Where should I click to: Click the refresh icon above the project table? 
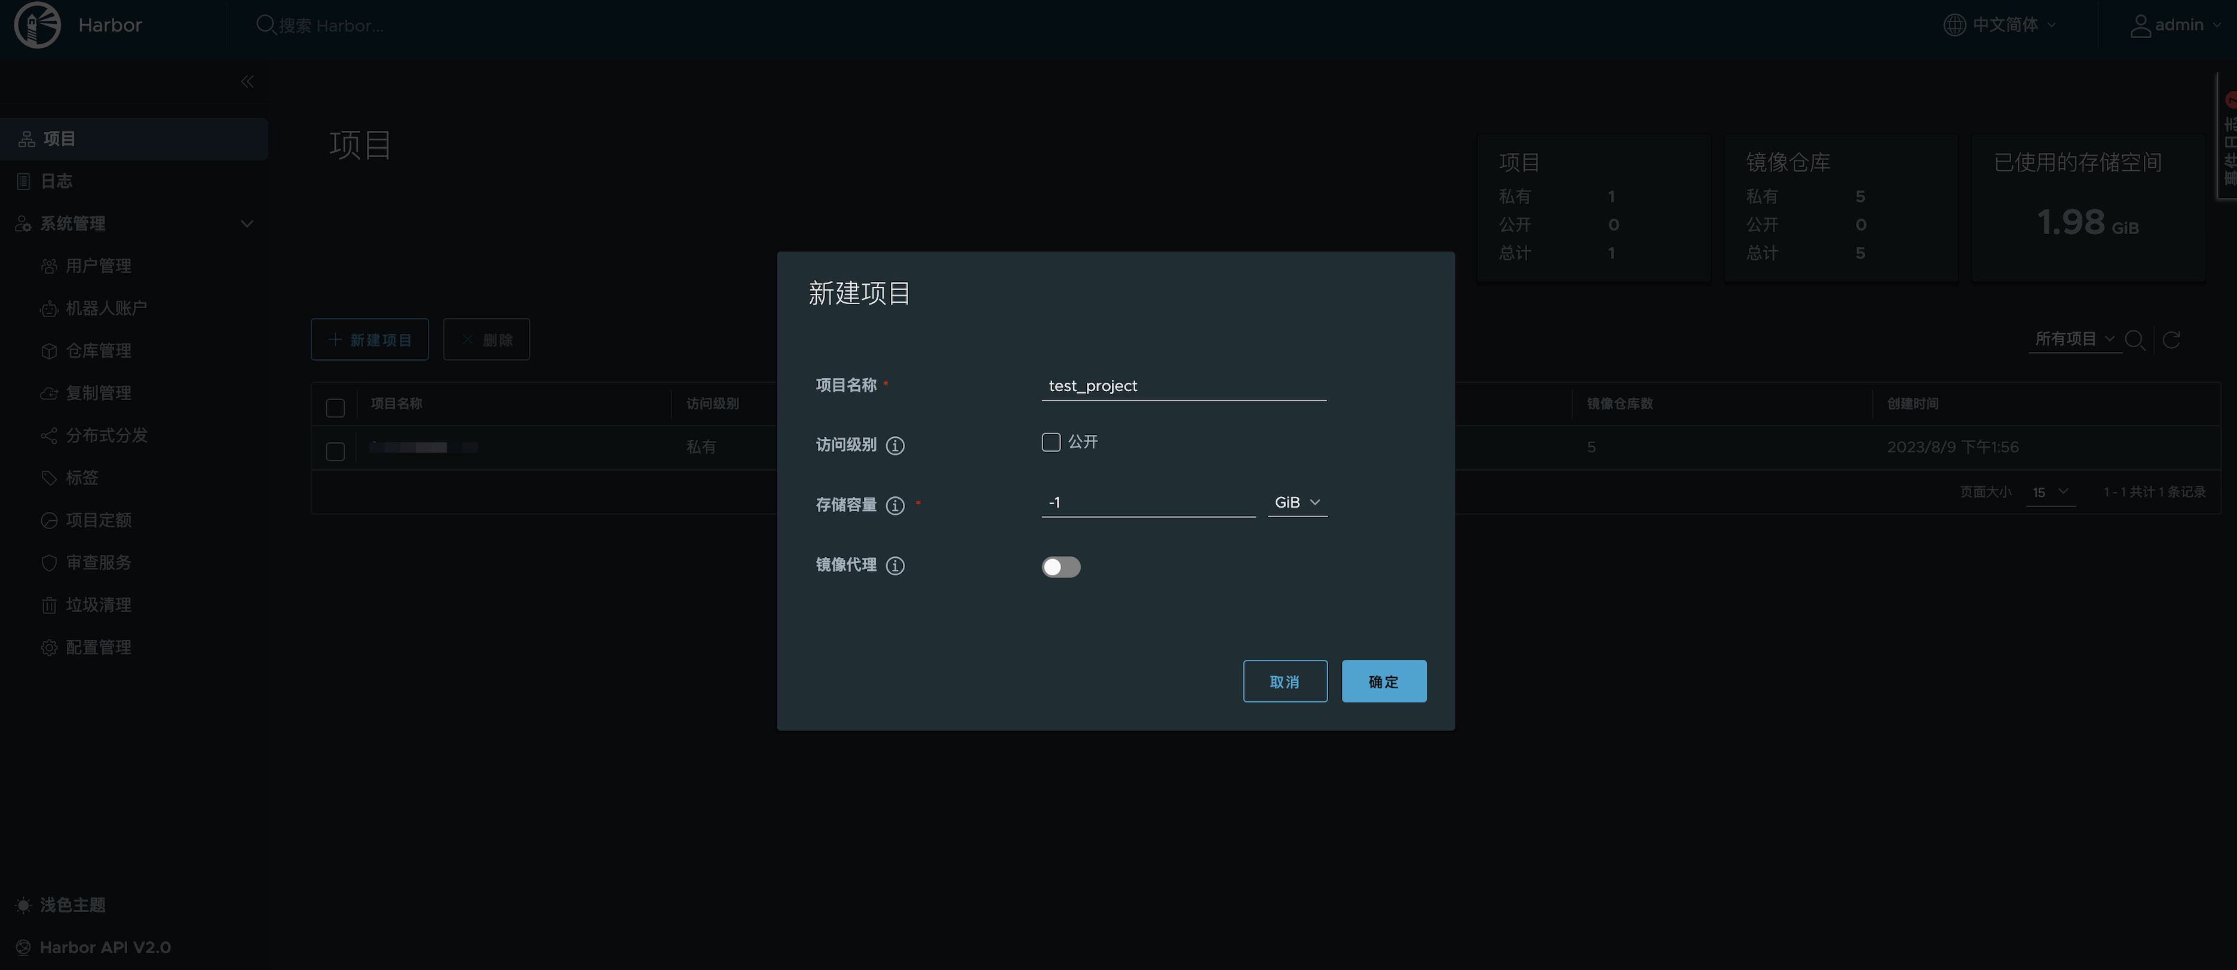(x=2171, y=339)
